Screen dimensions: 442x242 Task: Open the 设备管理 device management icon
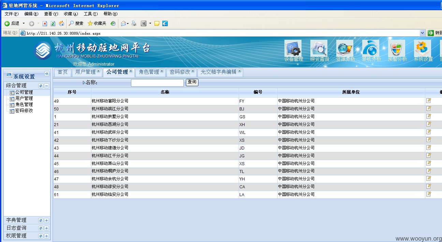293,51
